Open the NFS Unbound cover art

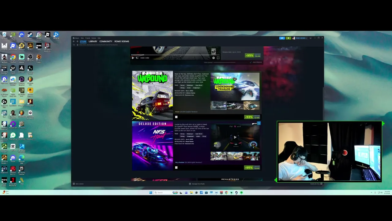pyautogui.click(x=153, y=95)
